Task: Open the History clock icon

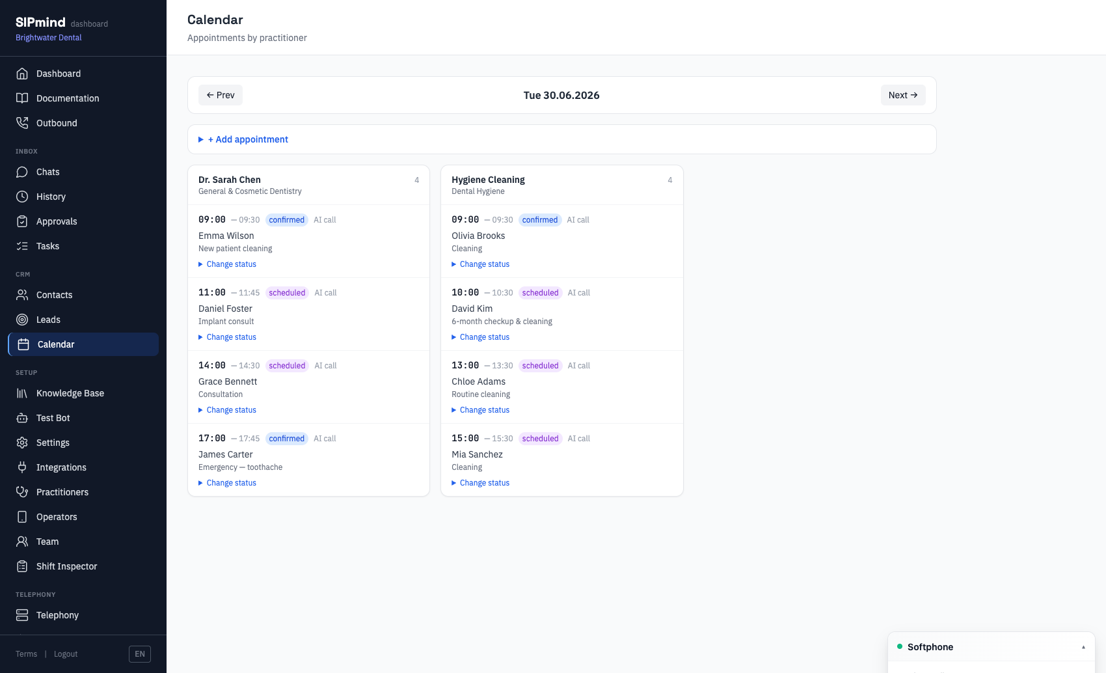Action: 22,197
